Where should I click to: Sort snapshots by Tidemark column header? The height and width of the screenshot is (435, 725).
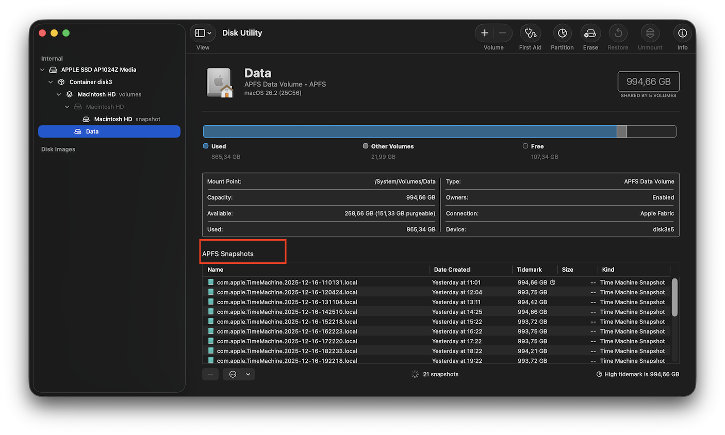click(529, 270)
